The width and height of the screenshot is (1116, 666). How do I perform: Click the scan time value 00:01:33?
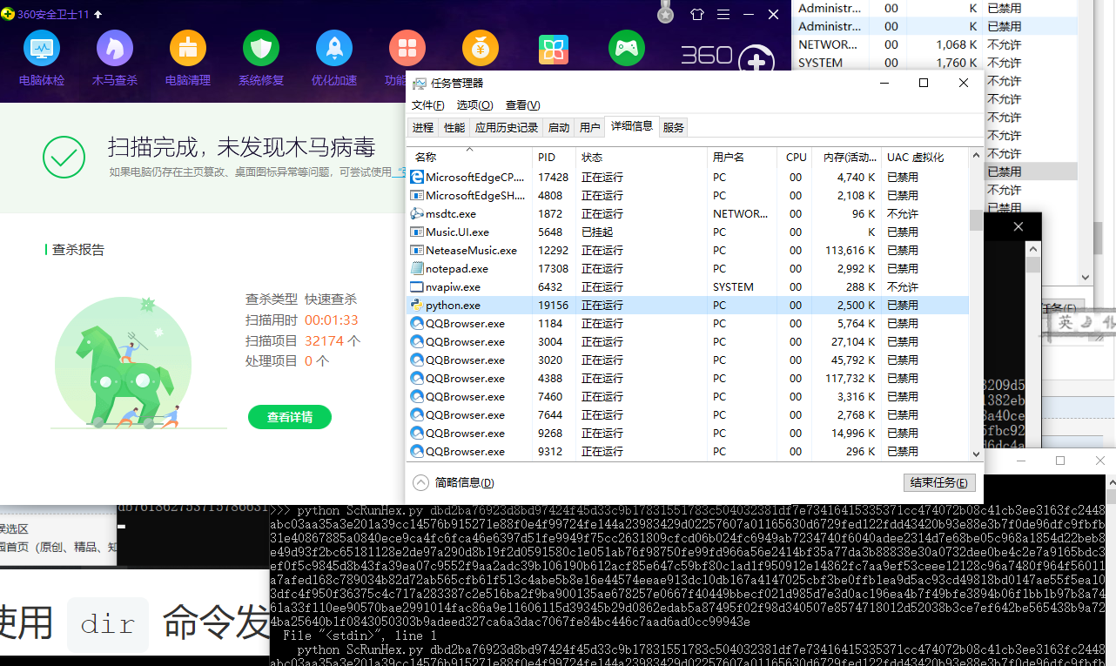coord(331,320)
